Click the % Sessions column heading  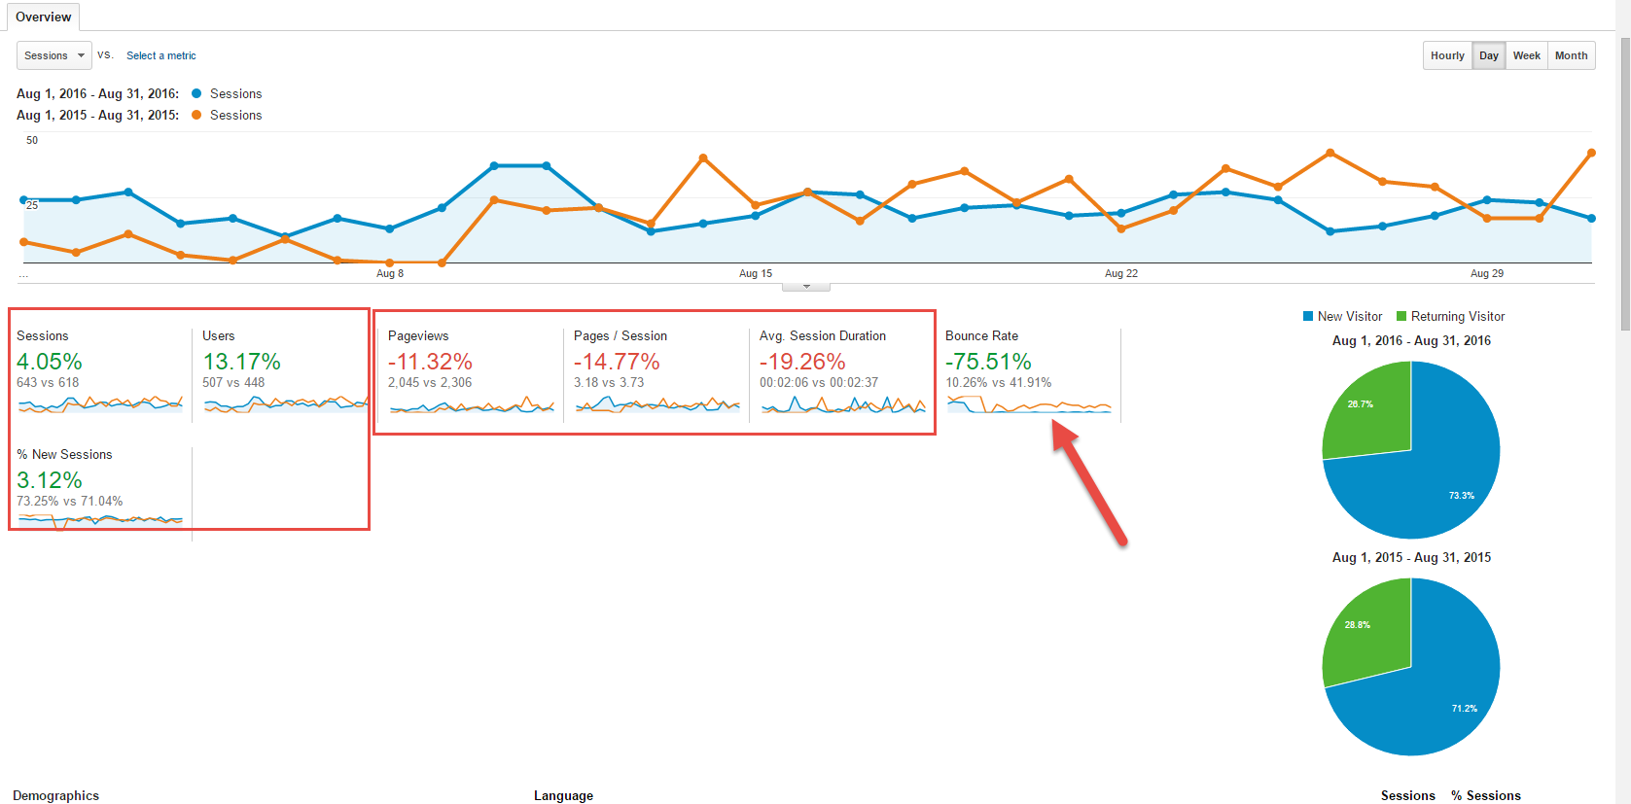[1486, 795]
